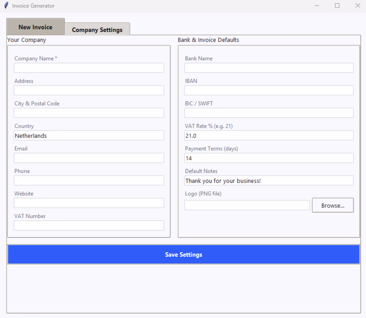Maximize the Invoice Generator window
Viewport: 366px width, 318px height.
[x=337, y=6]
